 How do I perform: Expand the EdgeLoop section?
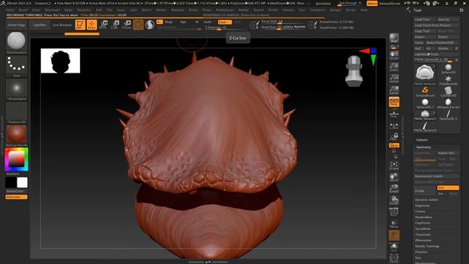[x=422, y=205]
